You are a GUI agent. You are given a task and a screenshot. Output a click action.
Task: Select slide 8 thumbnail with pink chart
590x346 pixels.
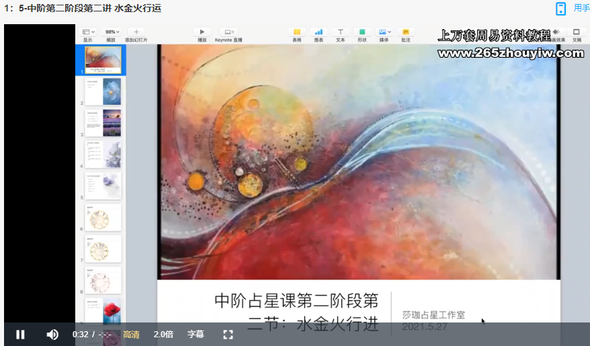103,281
